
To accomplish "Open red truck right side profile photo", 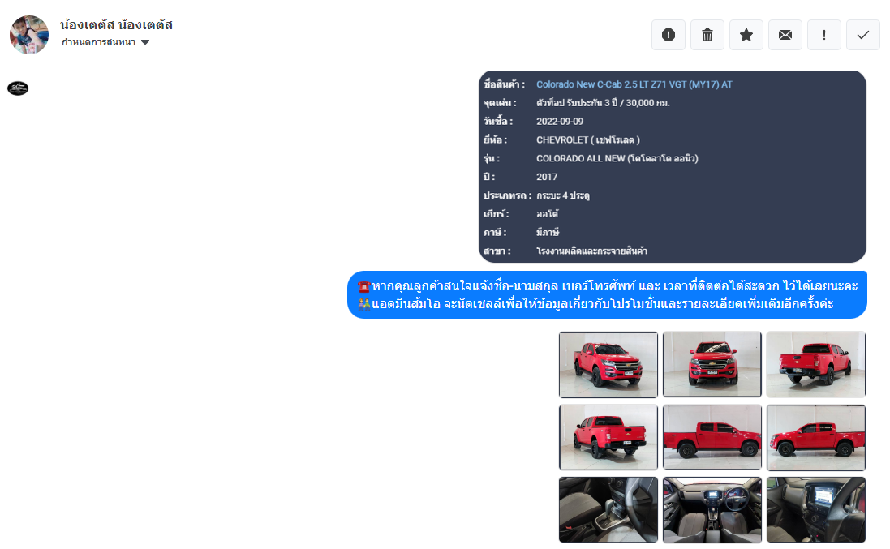I will tap(712, 437).
